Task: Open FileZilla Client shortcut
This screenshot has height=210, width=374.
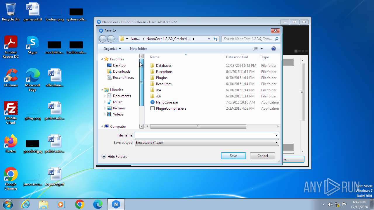Action: coord(11,113)
